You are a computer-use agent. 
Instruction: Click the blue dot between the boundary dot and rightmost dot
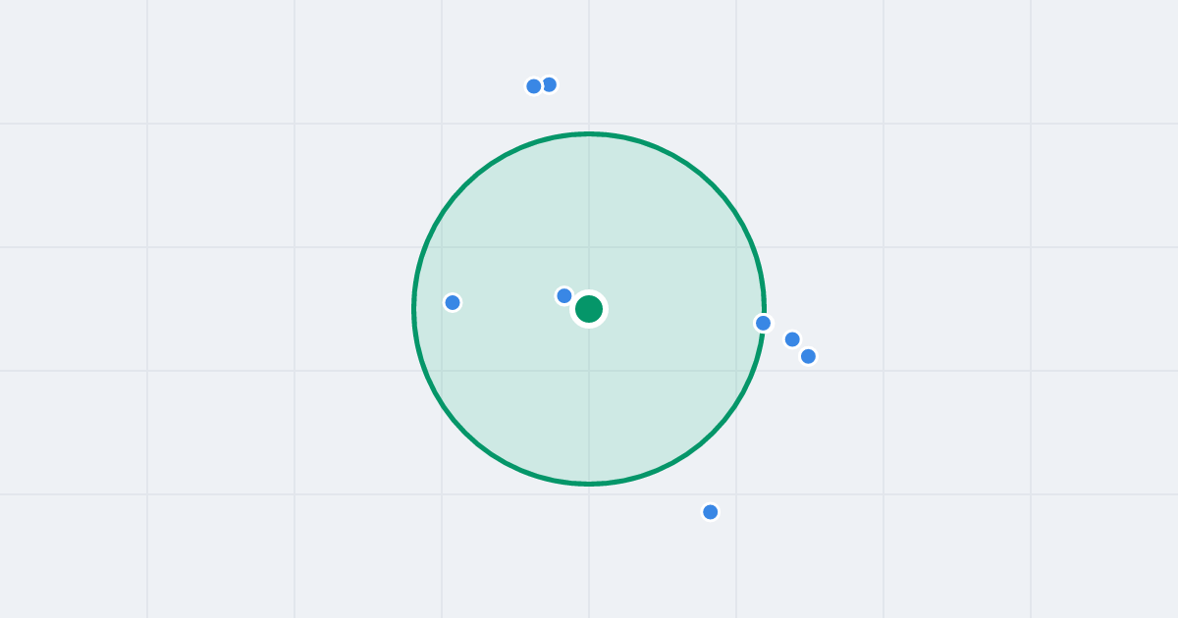coord(792,339)
